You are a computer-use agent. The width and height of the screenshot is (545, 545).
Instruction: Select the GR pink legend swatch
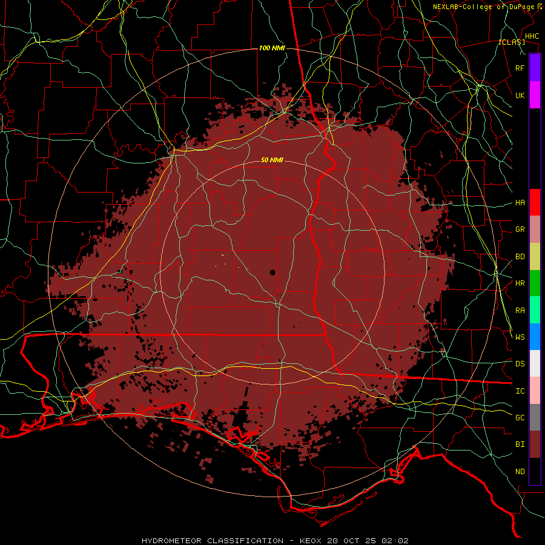[x=535, y=230]
